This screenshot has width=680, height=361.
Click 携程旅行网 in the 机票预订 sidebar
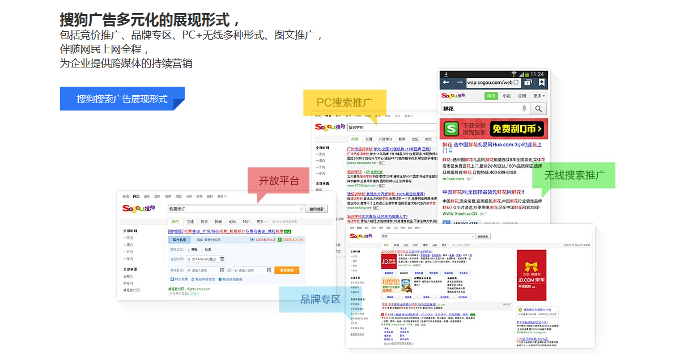click(x=131, y=290)
